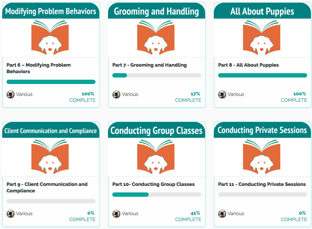The width and height of the screenshot is (312, 229).
Task: Click the author avatar in the Part 8 card
Action: coord(222,94)
